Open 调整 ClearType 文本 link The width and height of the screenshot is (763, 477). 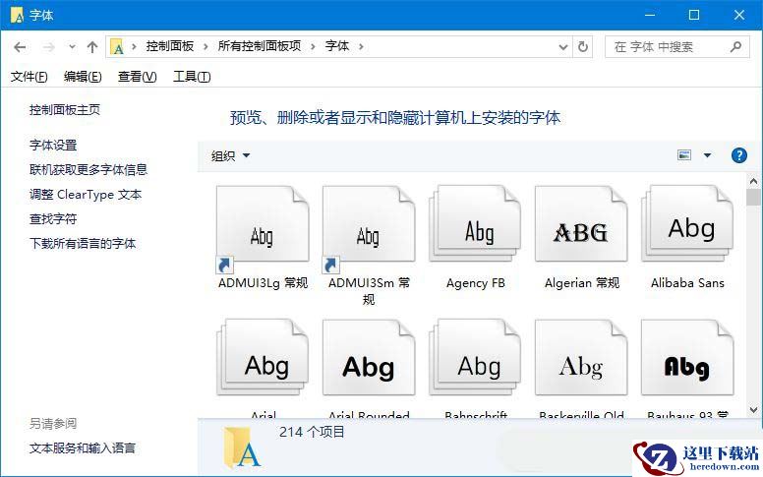click(x=86, y=194)
